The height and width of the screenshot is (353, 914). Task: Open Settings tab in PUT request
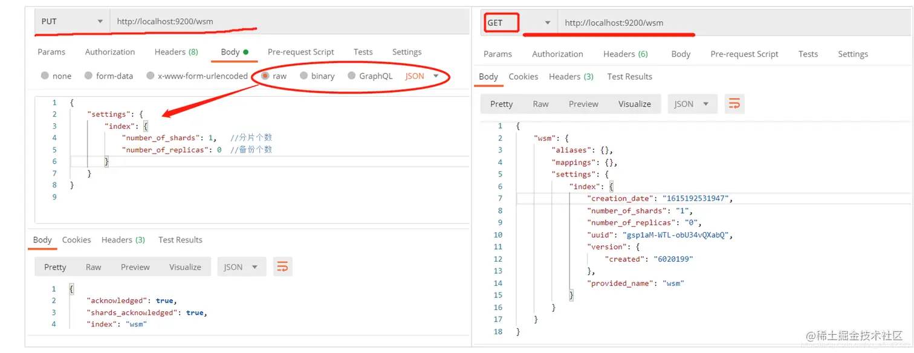407,52
